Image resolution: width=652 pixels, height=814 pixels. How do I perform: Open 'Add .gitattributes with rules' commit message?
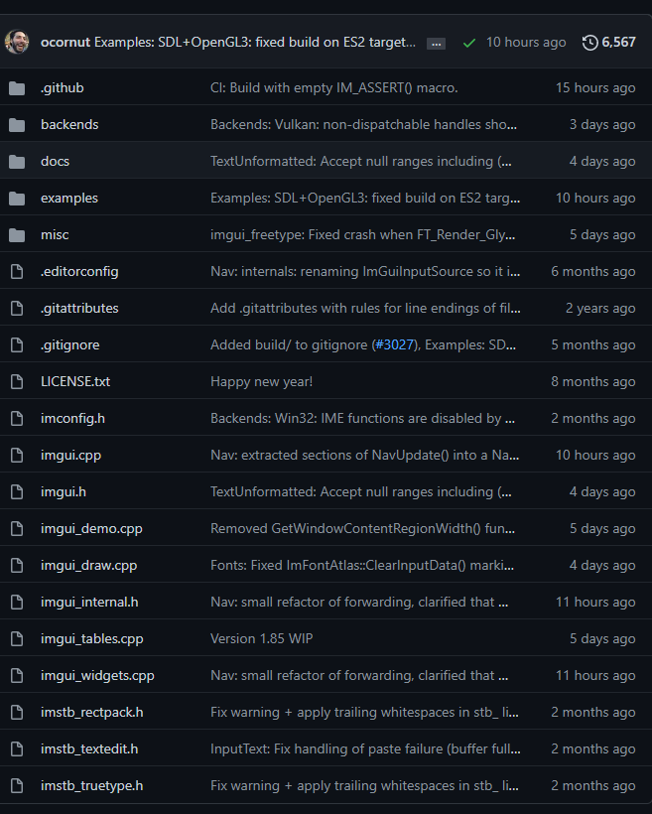point(365,309)
